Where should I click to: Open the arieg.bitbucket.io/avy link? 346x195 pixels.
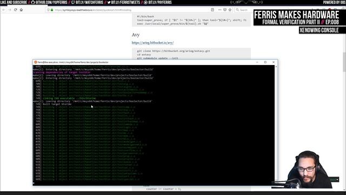click(152, 43)
